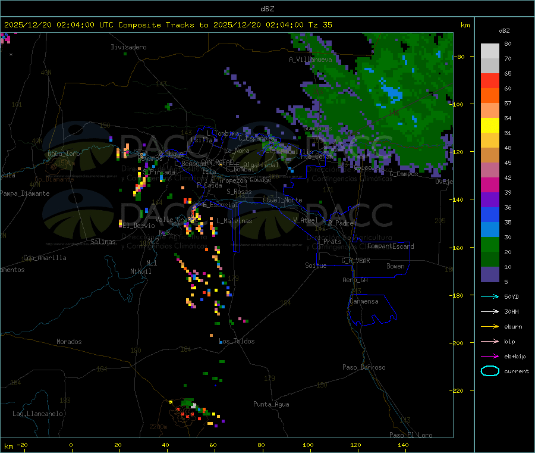The image size is (535, 453).
Task: Click the 'J_Prats' map label
Action: [329, 242]
